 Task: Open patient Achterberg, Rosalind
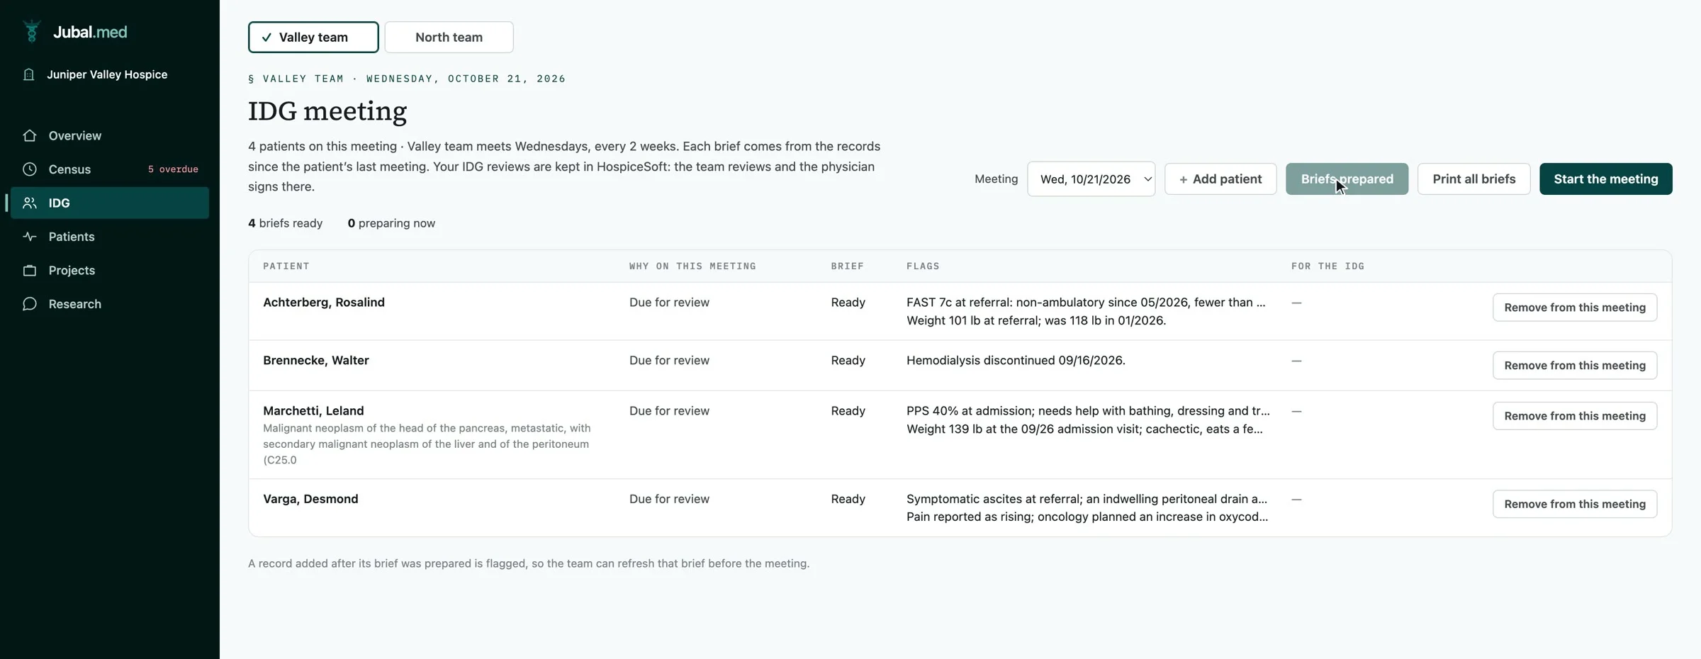(324, 303)
